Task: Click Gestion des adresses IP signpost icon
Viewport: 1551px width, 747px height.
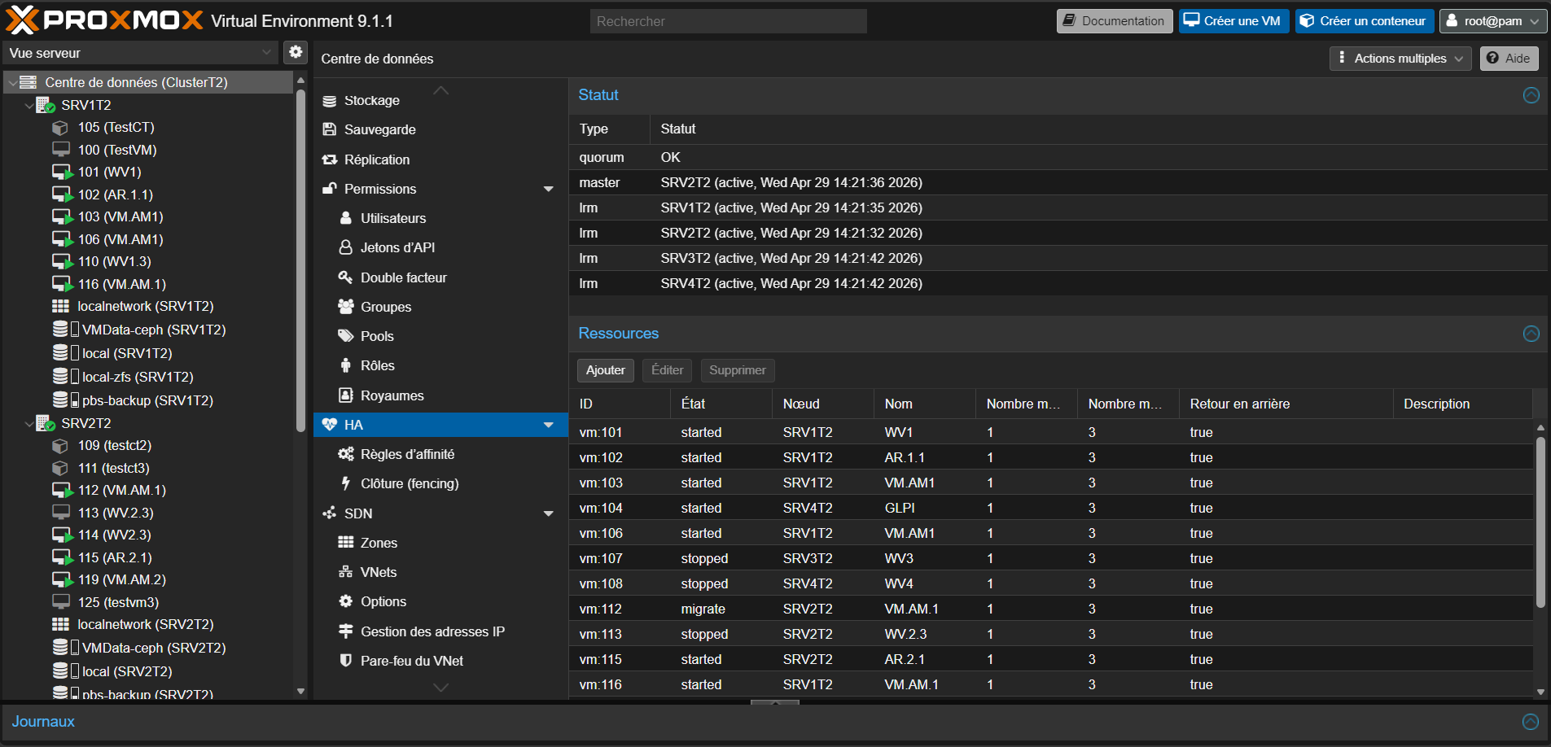Action: (346, 631)
